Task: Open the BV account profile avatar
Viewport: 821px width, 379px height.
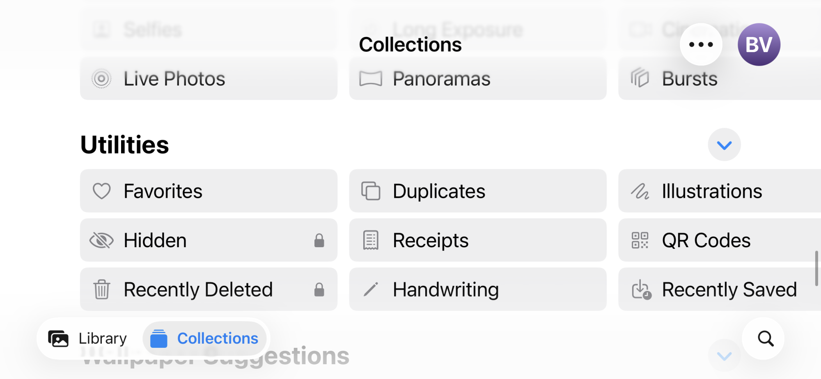Action: pos(759,44)
